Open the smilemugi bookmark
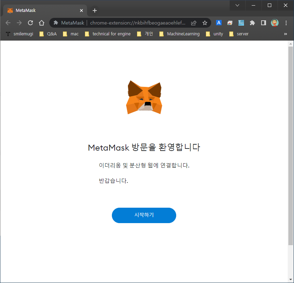The image size is (294, 283). [20, 34]
